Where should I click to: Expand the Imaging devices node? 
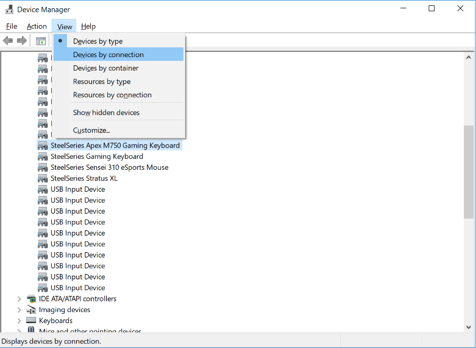pyautogui.click(x=20, y=310)
